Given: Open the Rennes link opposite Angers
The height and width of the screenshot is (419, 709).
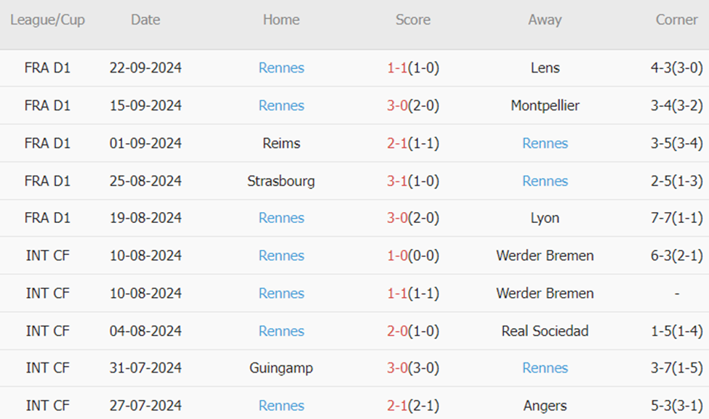Looking at the screenshot, I should 281,406.
